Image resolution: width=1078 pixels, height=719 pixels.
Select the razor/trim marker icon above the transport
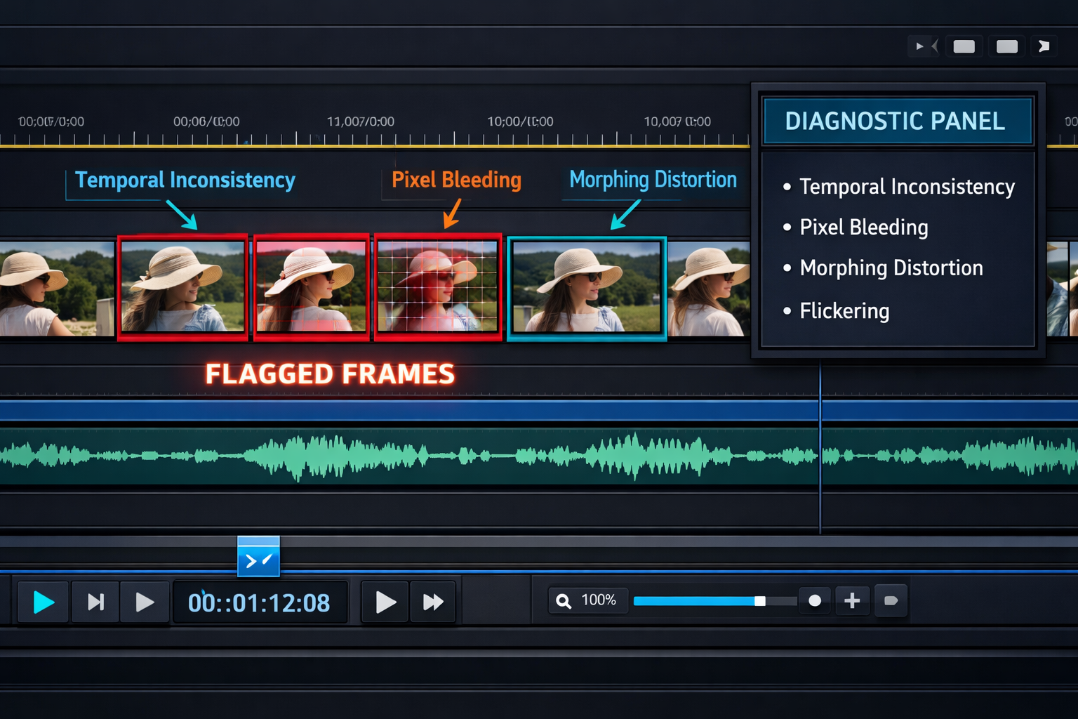point(258,557)
